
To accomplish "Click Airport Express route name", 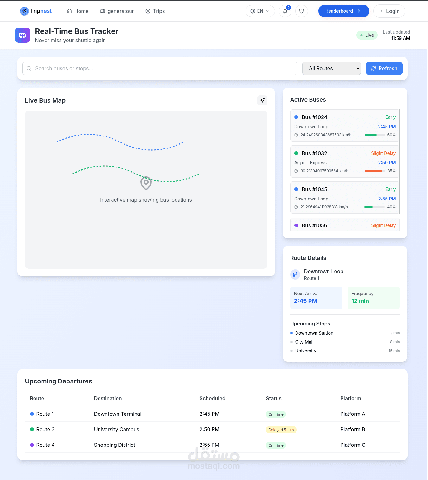I will [x=310, y=162].
